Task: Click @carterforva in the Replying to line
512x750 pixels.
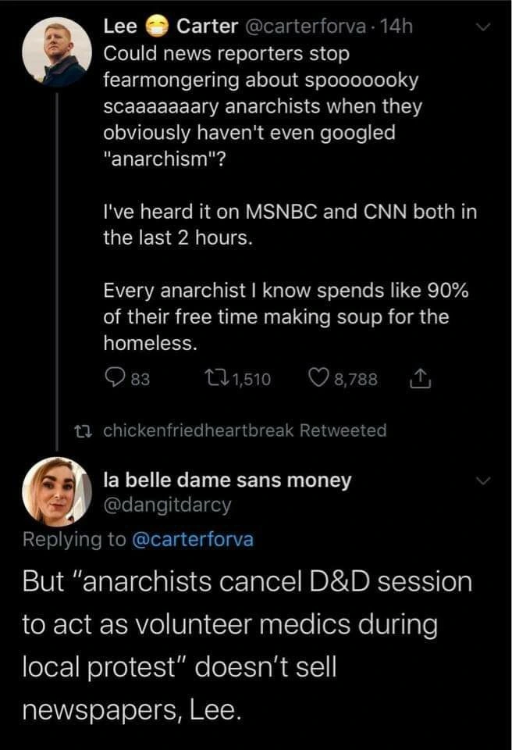Action: pos(190,539)
